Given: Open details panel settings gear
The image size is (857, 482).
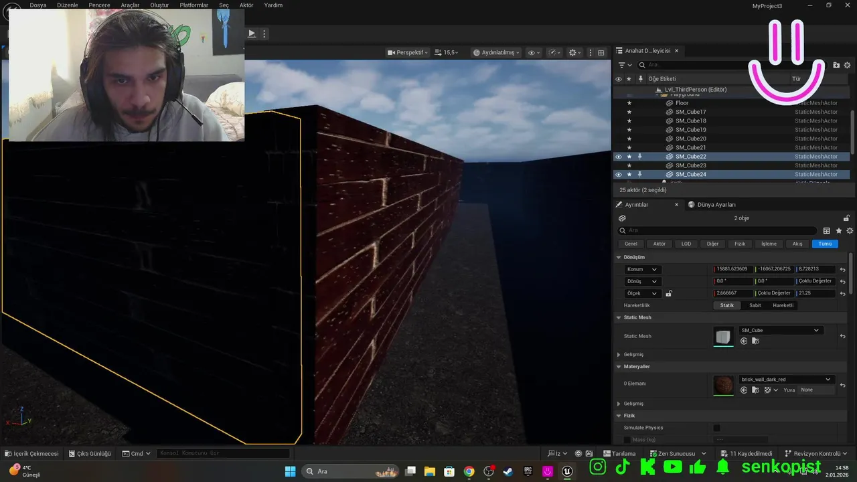Looking at the screenshot, I should pos(850,230).
